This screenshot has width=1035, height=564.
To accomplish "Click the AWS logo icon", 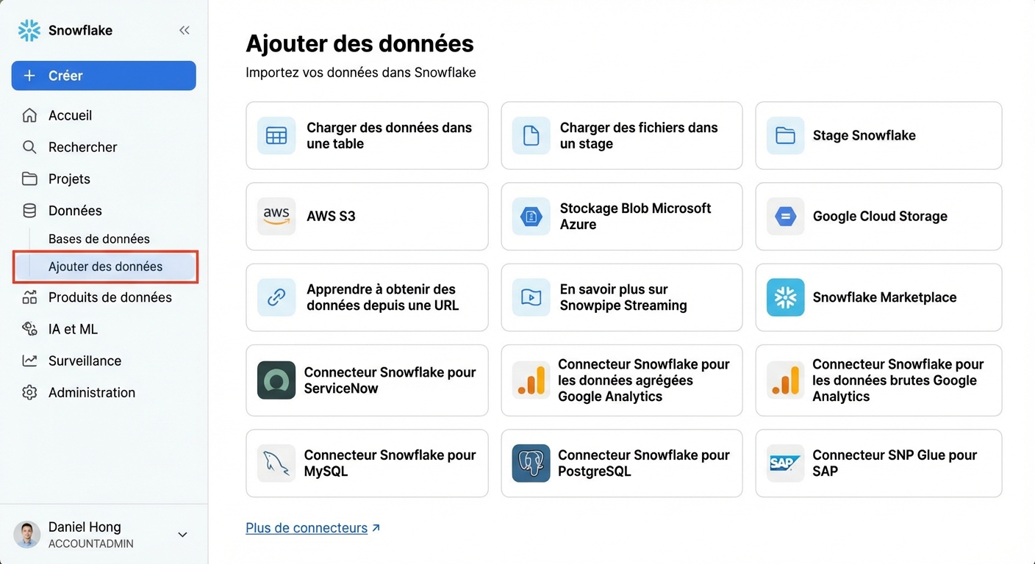I will pos(276,217).
